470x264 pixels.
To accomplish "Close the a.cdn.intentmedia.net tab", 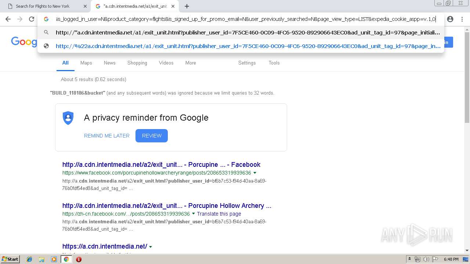I will click(x=173, y=6).
